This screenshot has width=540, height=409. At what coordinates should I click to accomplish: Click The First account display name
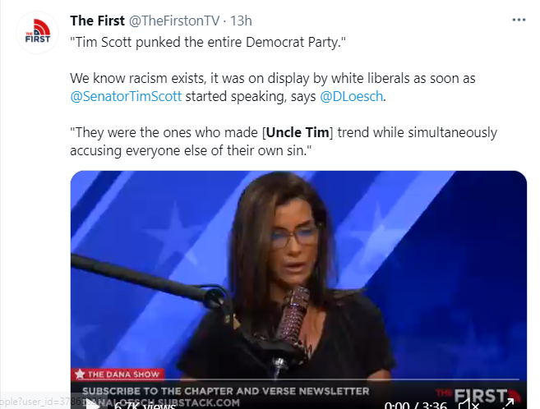(98, 21)
